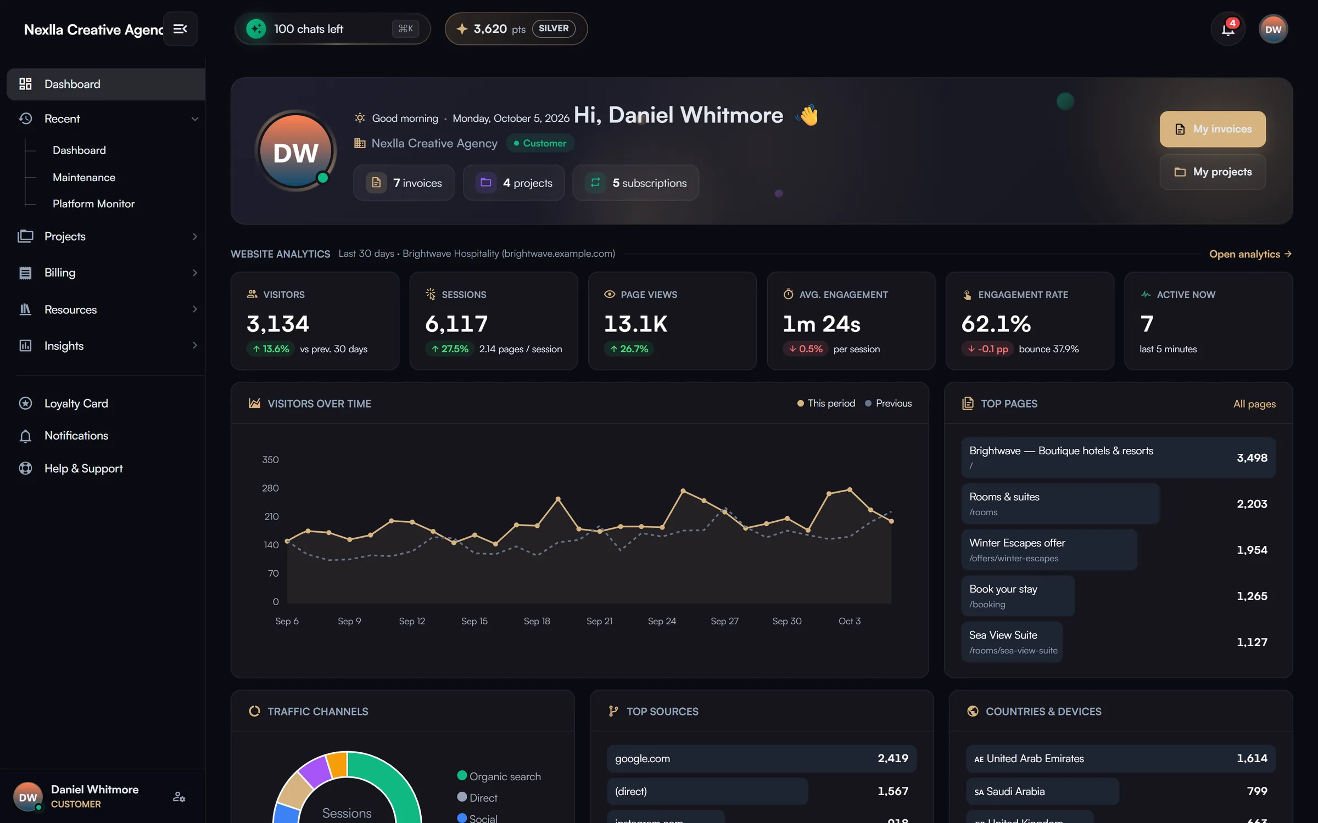Expand the Projects menu chevron
This screenshot has height=823, width=1318.
tap(194, 236)
